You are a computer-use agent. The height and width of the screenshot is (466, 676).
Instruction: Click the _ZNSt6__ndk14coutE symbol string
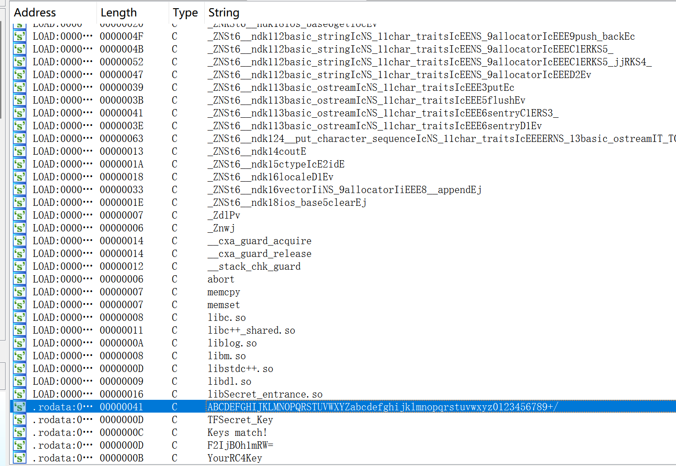click(256, 151)
